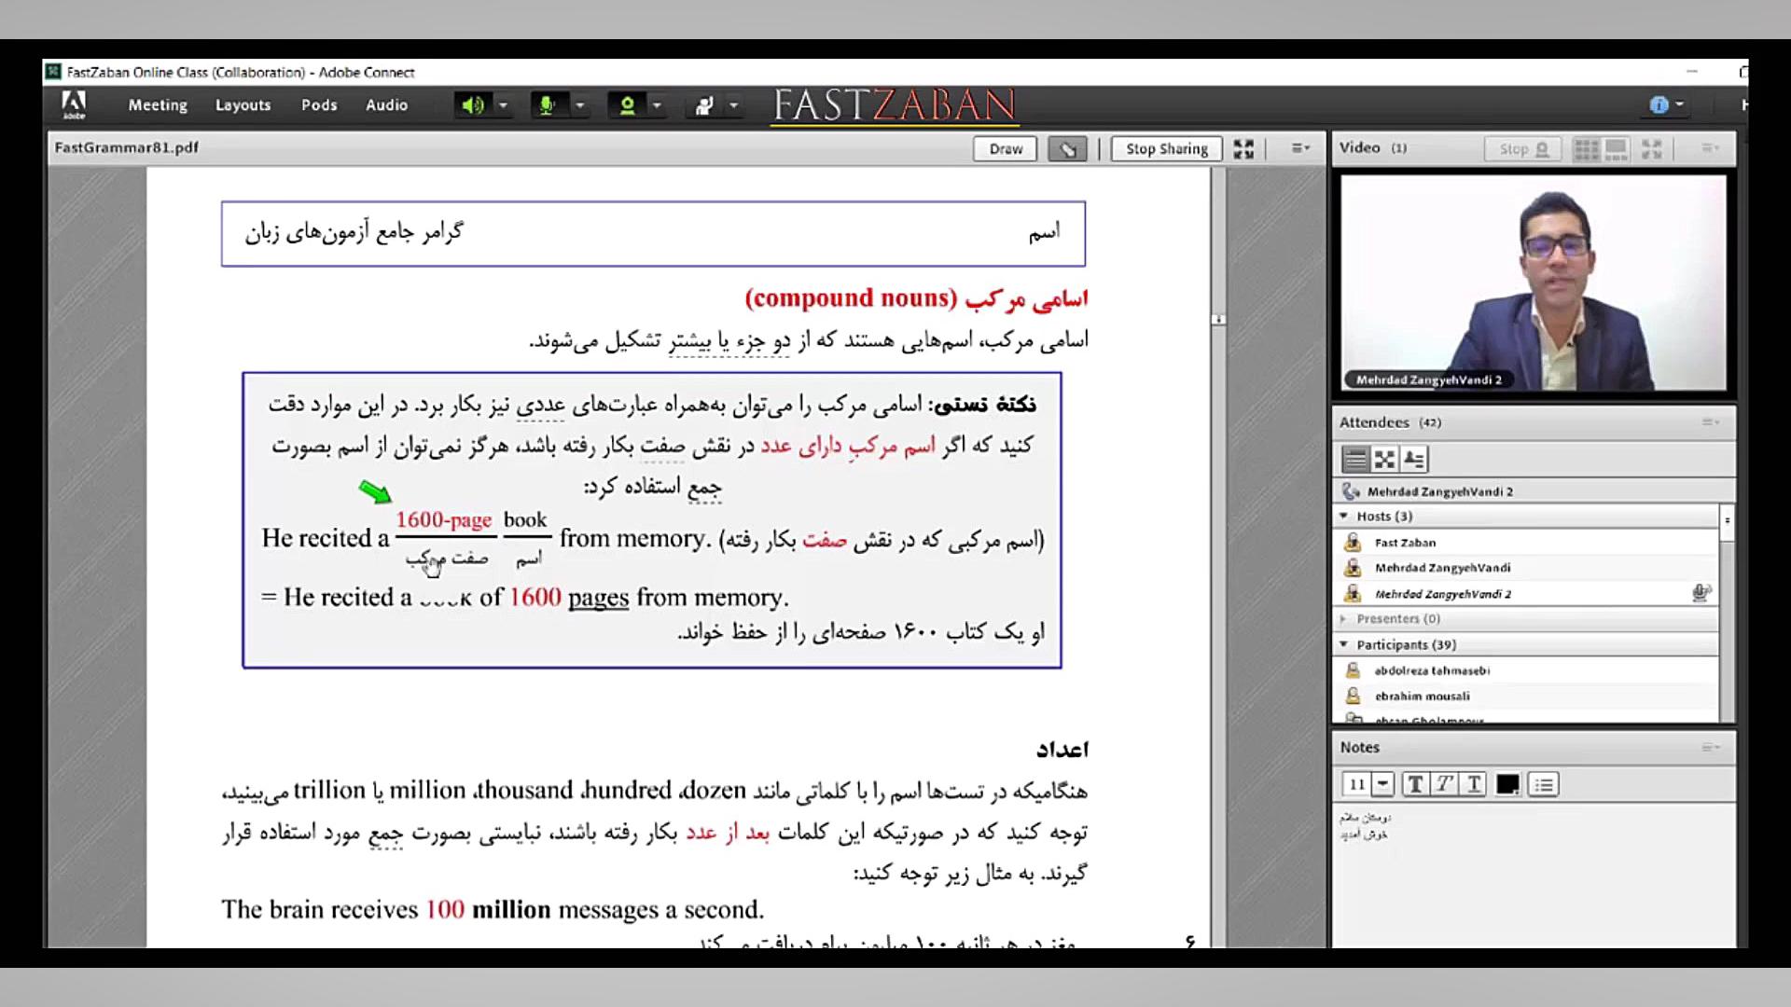Screen dimensions: 1791x1007
Task: Open the Video pod options menu
Action: [x=1710, y=148]
